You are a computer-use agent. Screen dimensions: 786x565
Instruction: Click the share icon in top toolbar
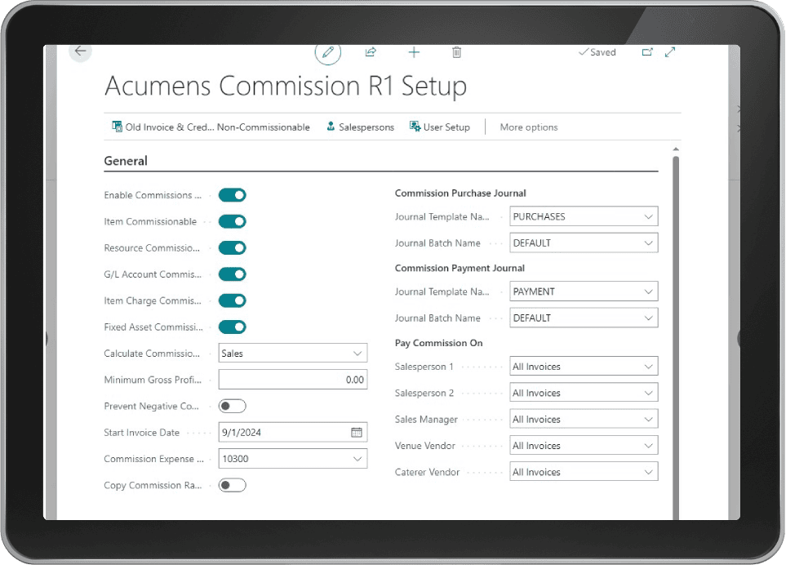[371, 52]
